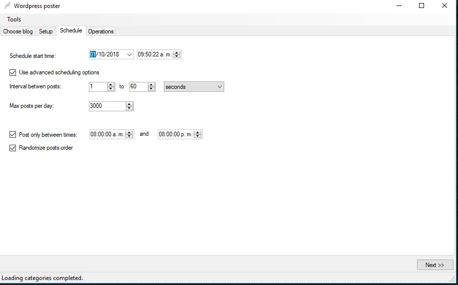Open the Tools menu
Screen dimensions: 458x285
coord(14,19)
